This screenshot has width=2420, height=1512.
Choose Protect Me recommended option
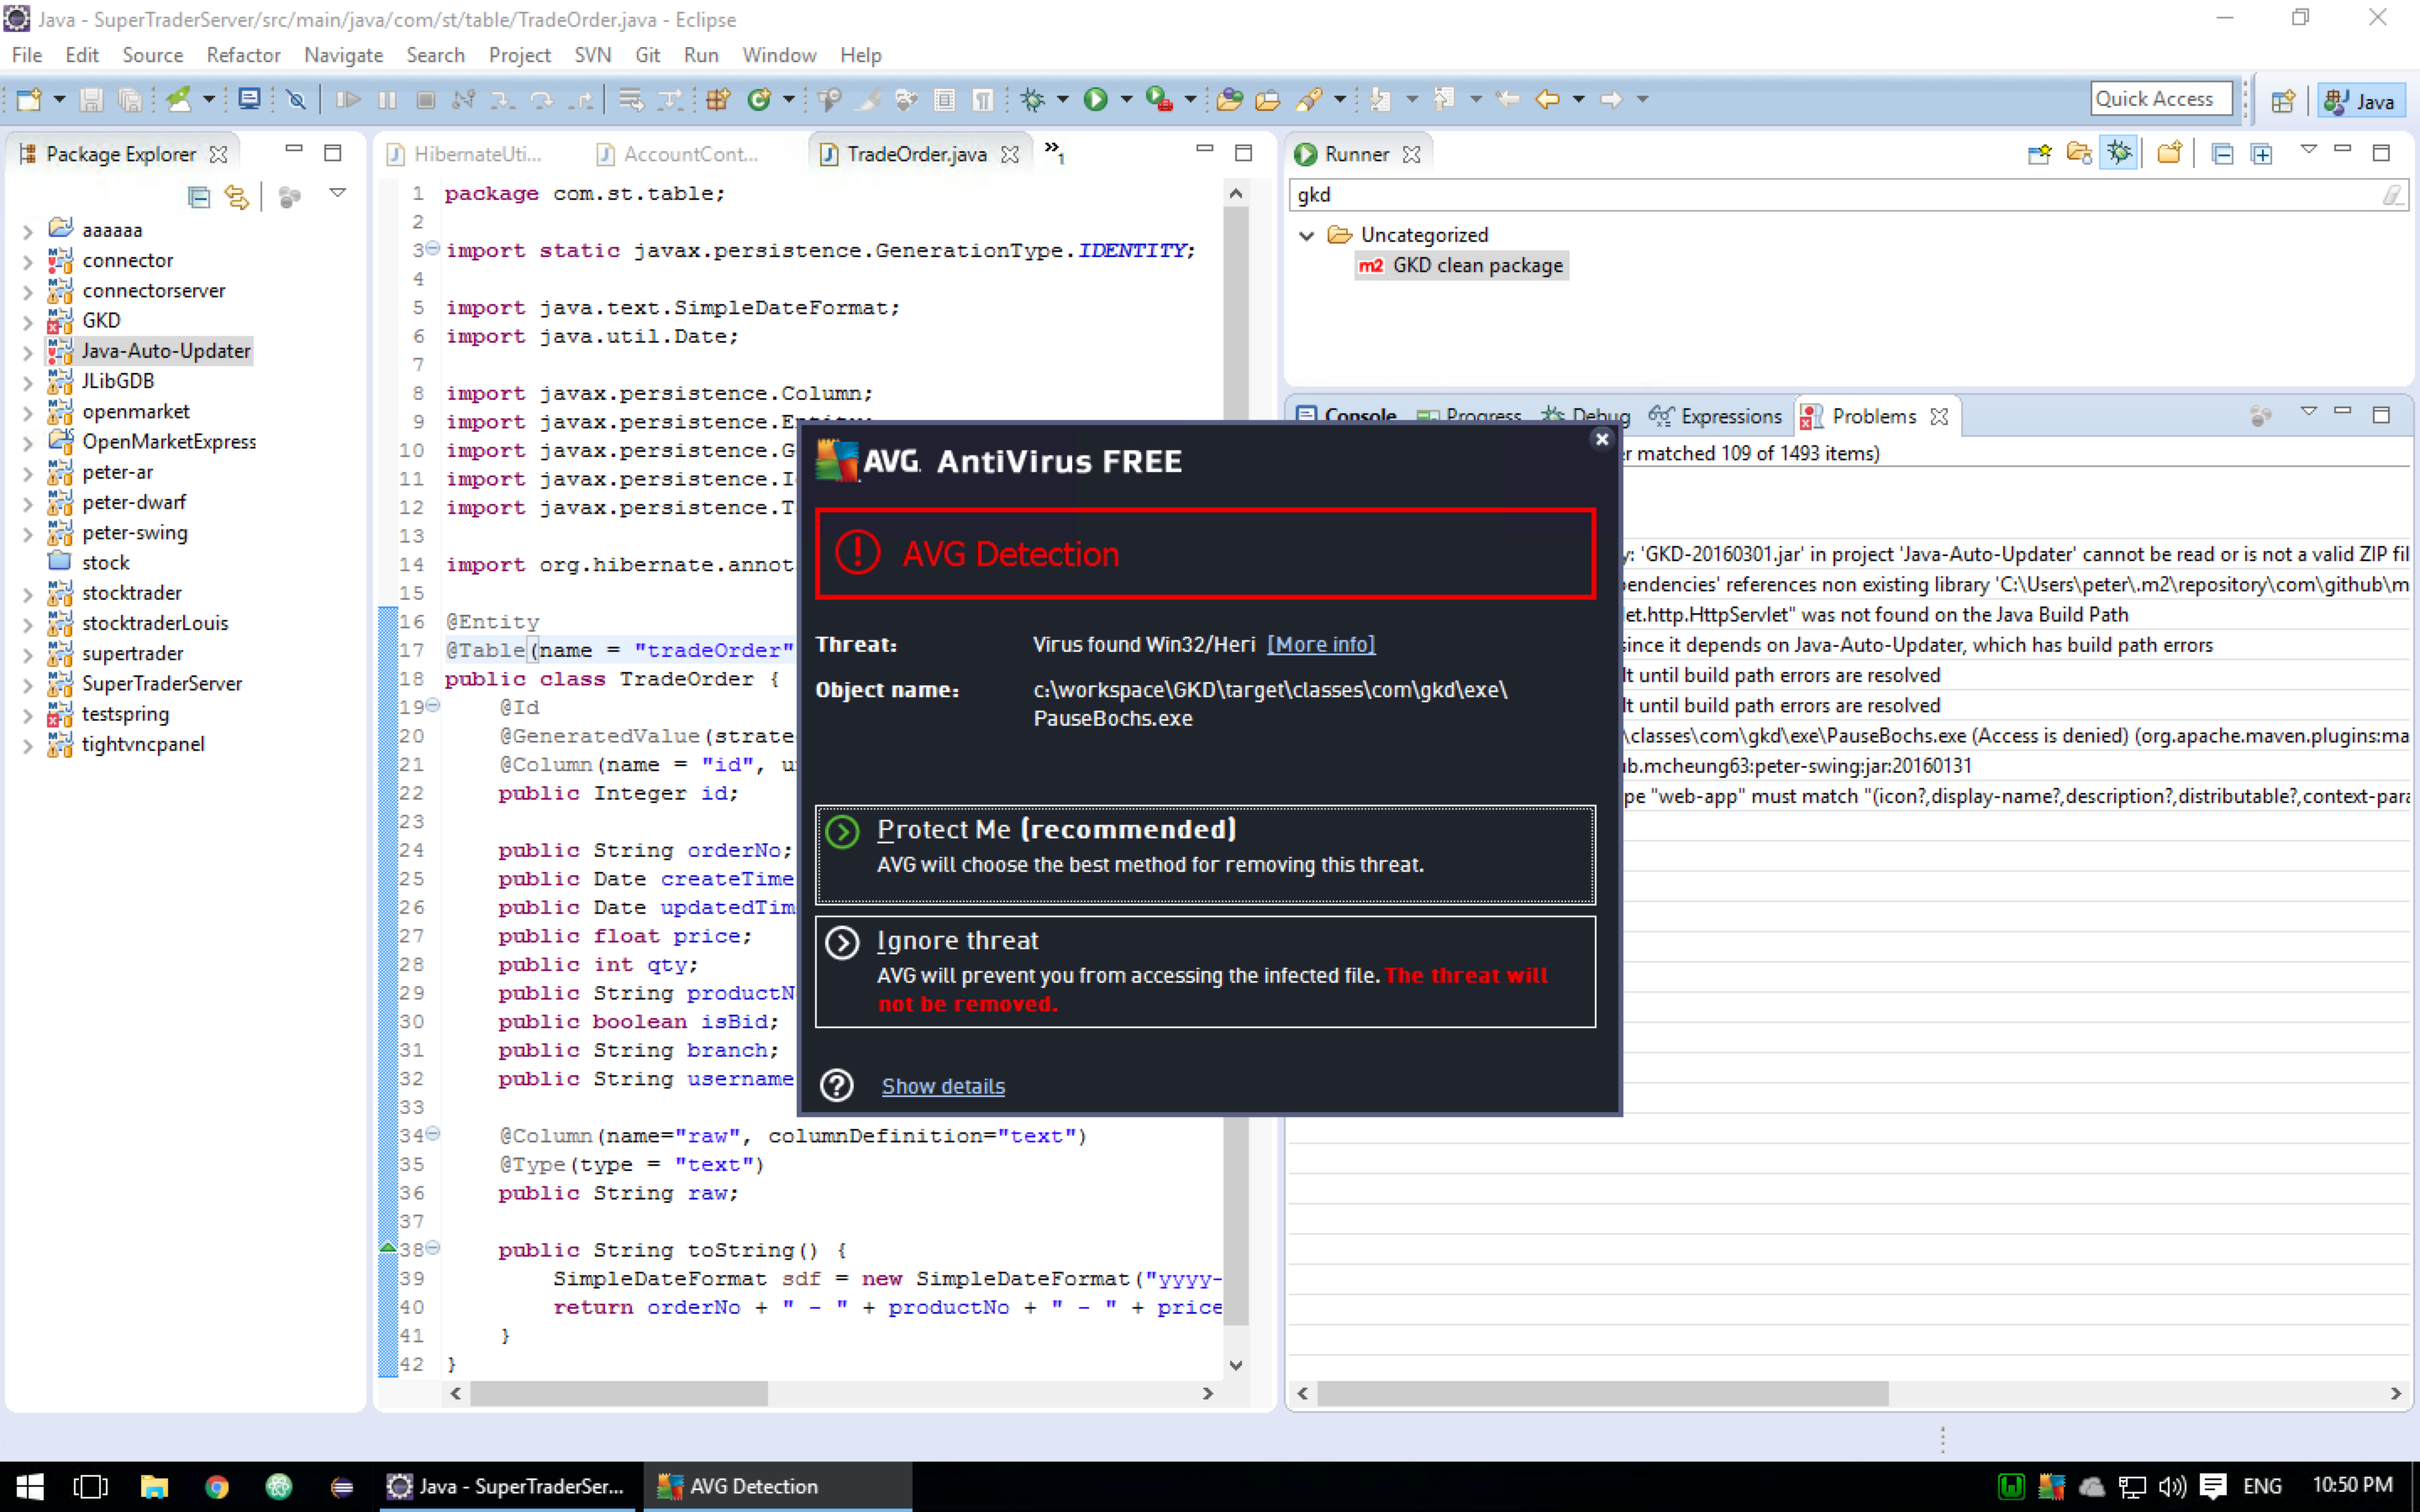1205,855
